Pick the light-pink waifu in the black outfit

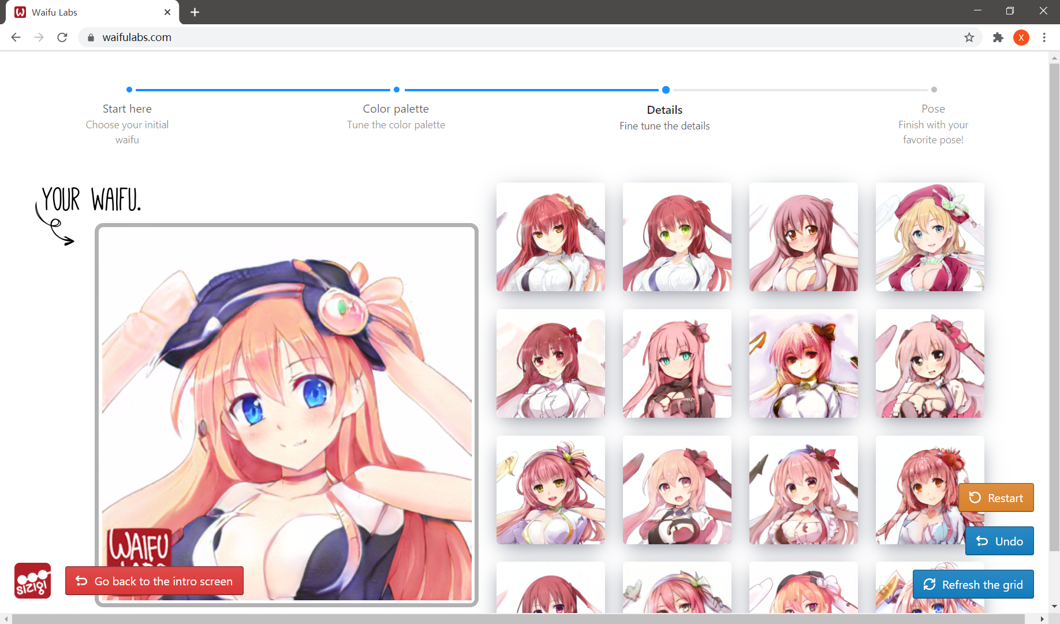(677, 490)
